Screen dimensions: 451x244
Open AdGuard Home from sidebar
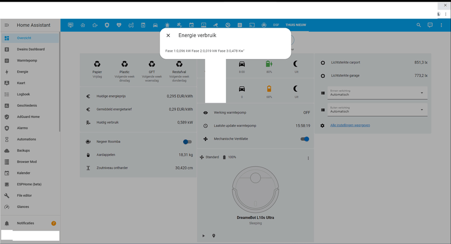[x=30, y=117]
